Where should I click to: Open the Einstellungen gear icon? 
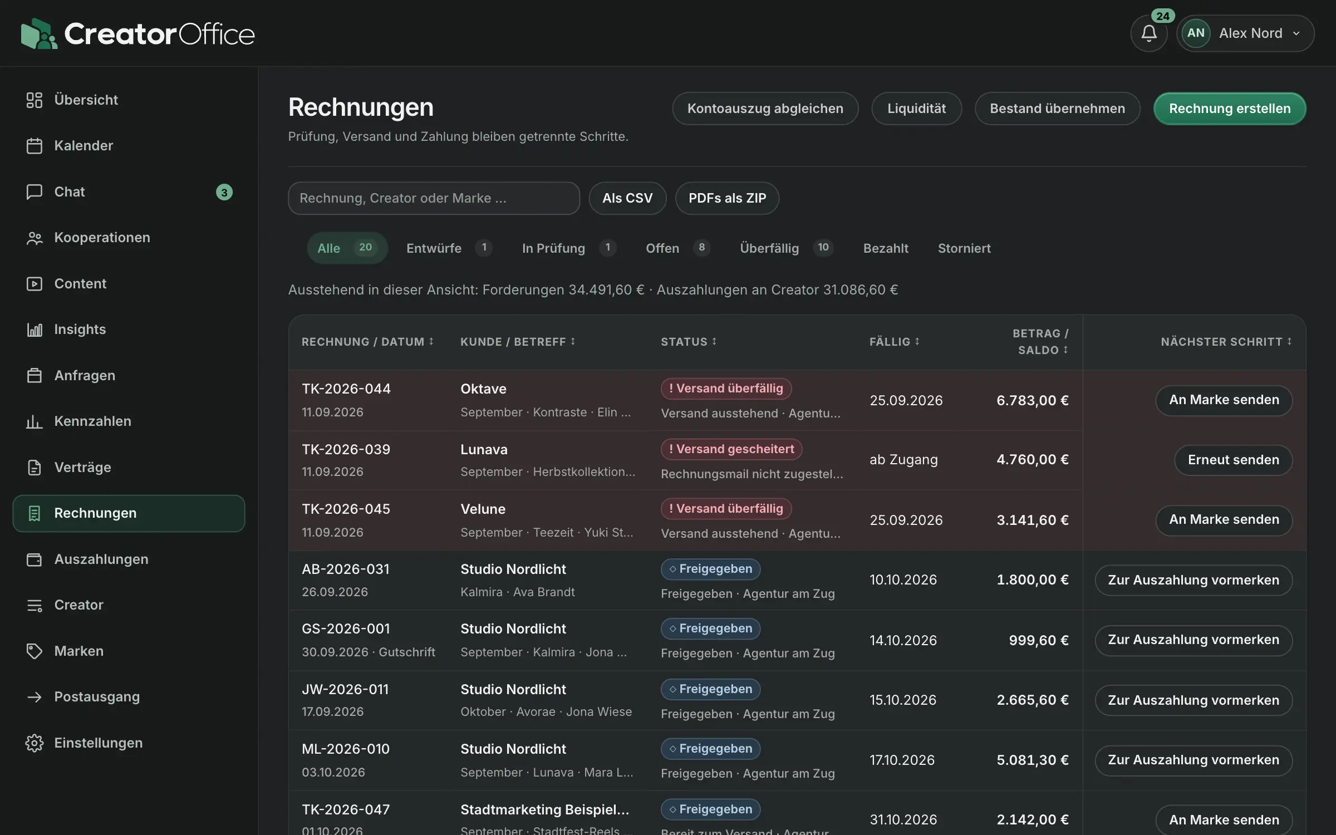point(35,743)
